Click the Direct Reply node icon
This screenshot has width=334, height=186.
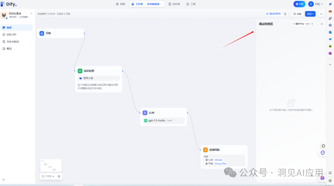tap(205, 150)
